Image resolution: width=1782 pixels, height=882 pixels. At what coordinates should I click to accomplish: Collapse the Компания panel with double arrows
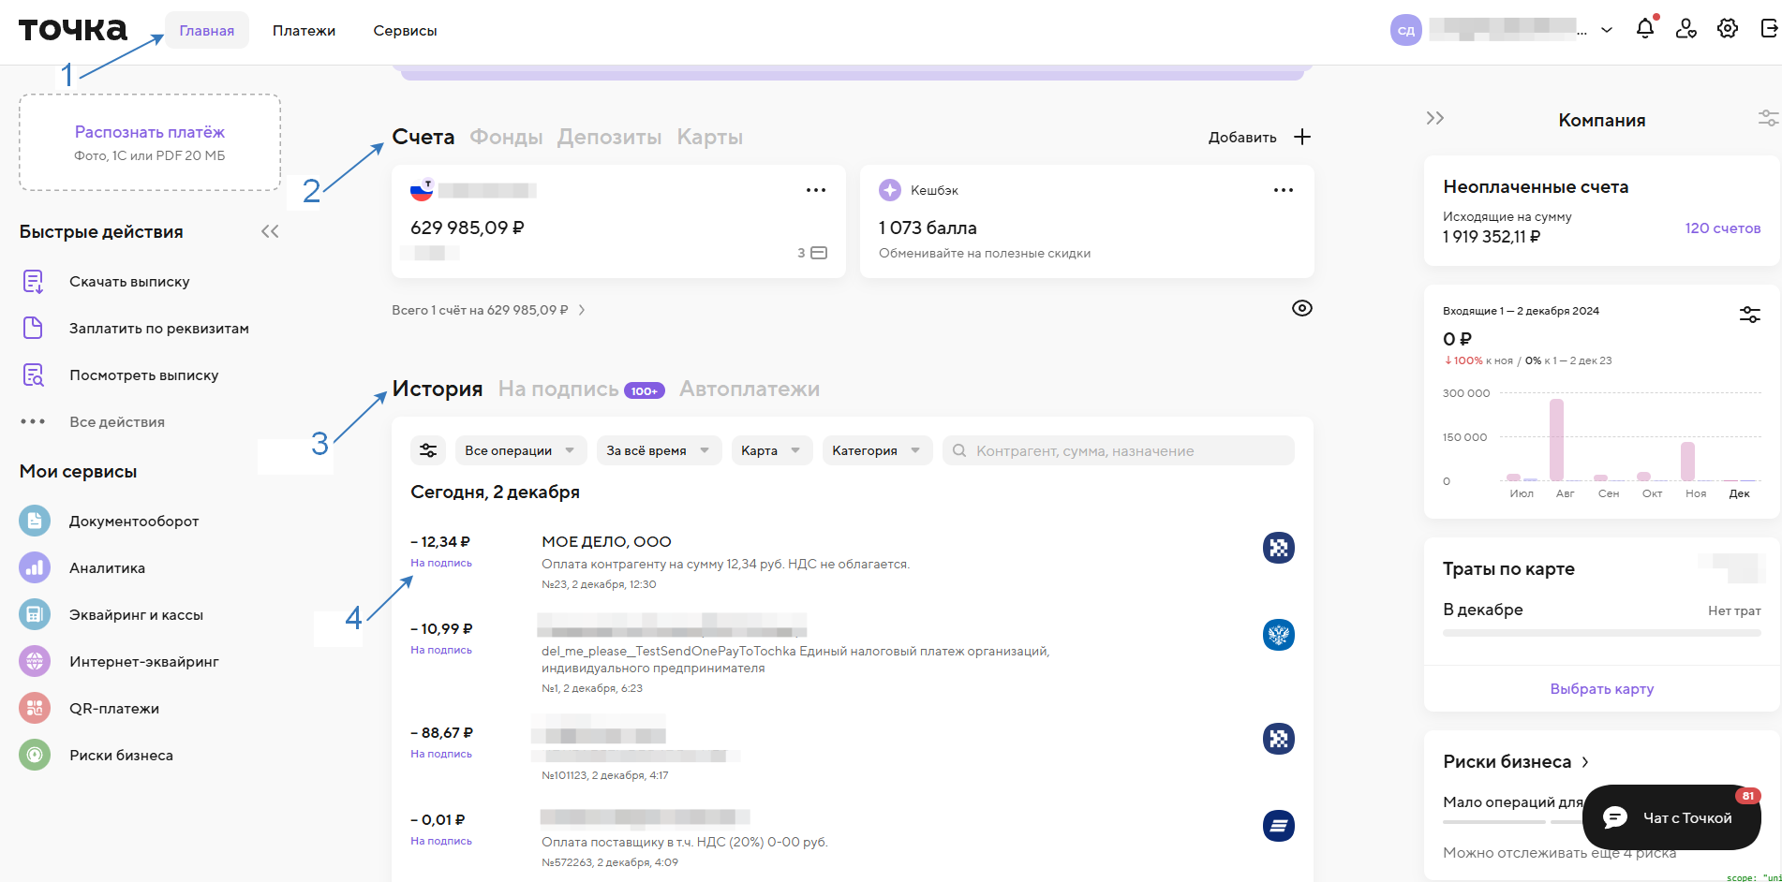[1434, 118]
